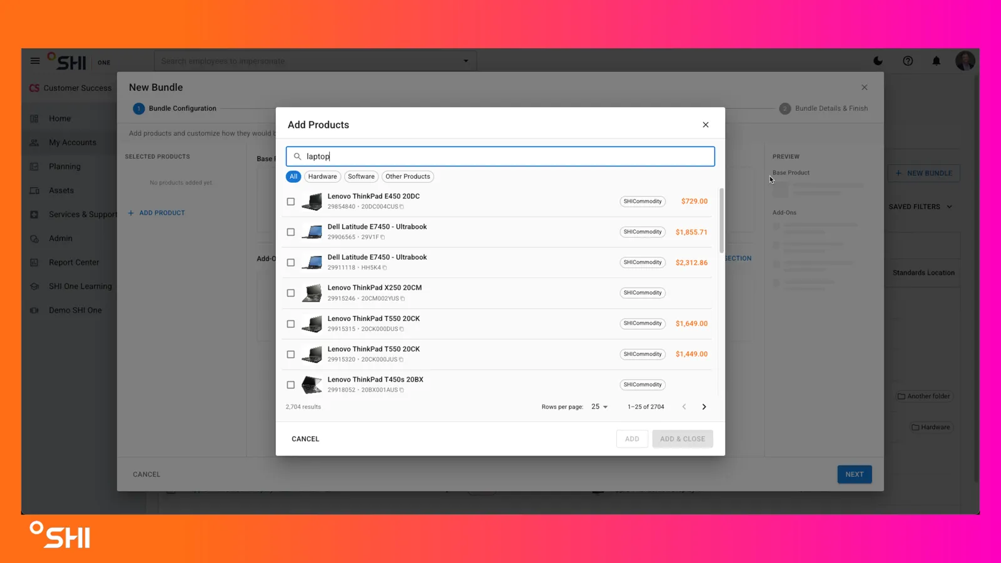The height and width of the screenshot is (563, 1001).
Task: Filter results by All products
Action: point(293,176)
